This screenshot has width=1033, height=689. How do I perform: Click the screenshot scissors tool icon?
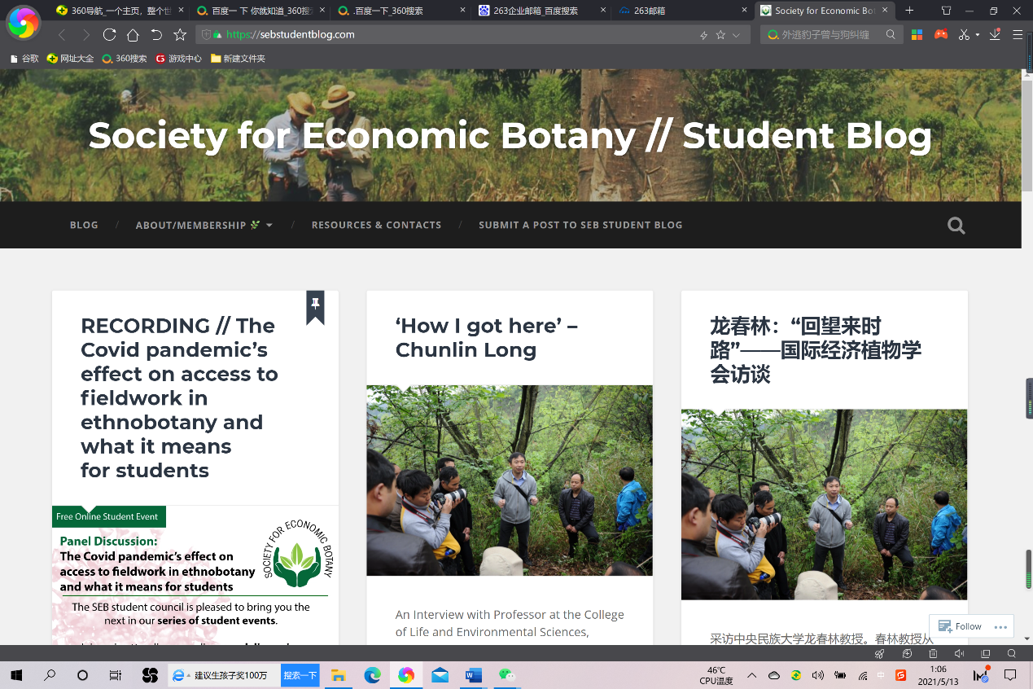point(964,35)
